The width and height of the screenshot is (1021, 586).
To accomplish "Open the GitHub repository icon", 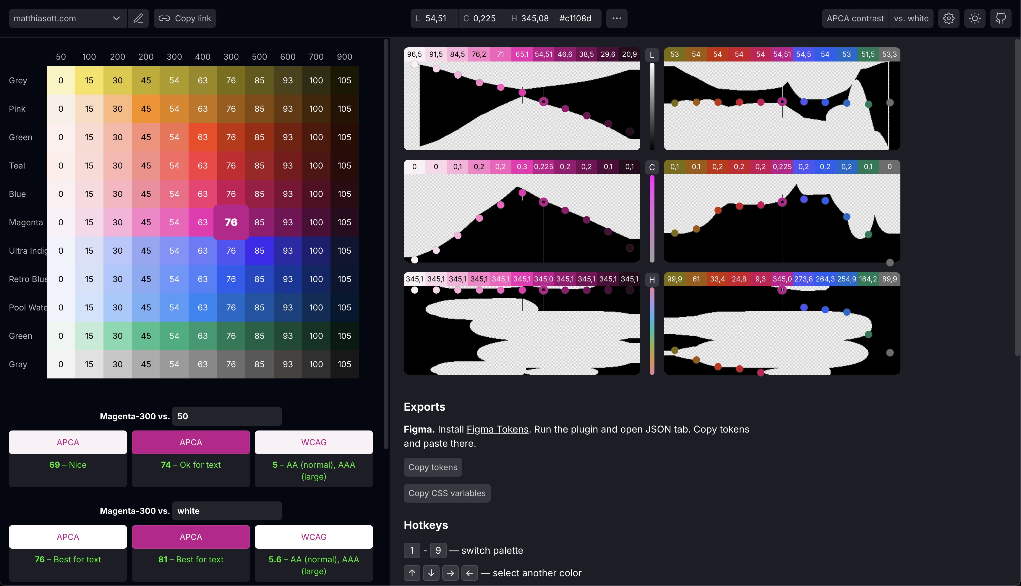I will [x=1001, y=19].
